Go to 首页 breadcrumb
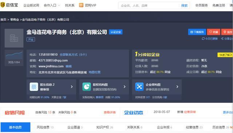This screenshot has height=133, width=233. point(3,20)
